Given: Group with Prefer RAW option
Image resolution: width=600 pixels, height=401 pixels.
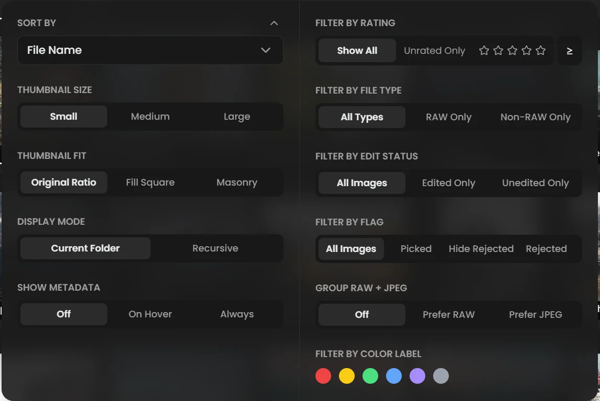Looking at the screenshot, I should [x=448, y=314].
